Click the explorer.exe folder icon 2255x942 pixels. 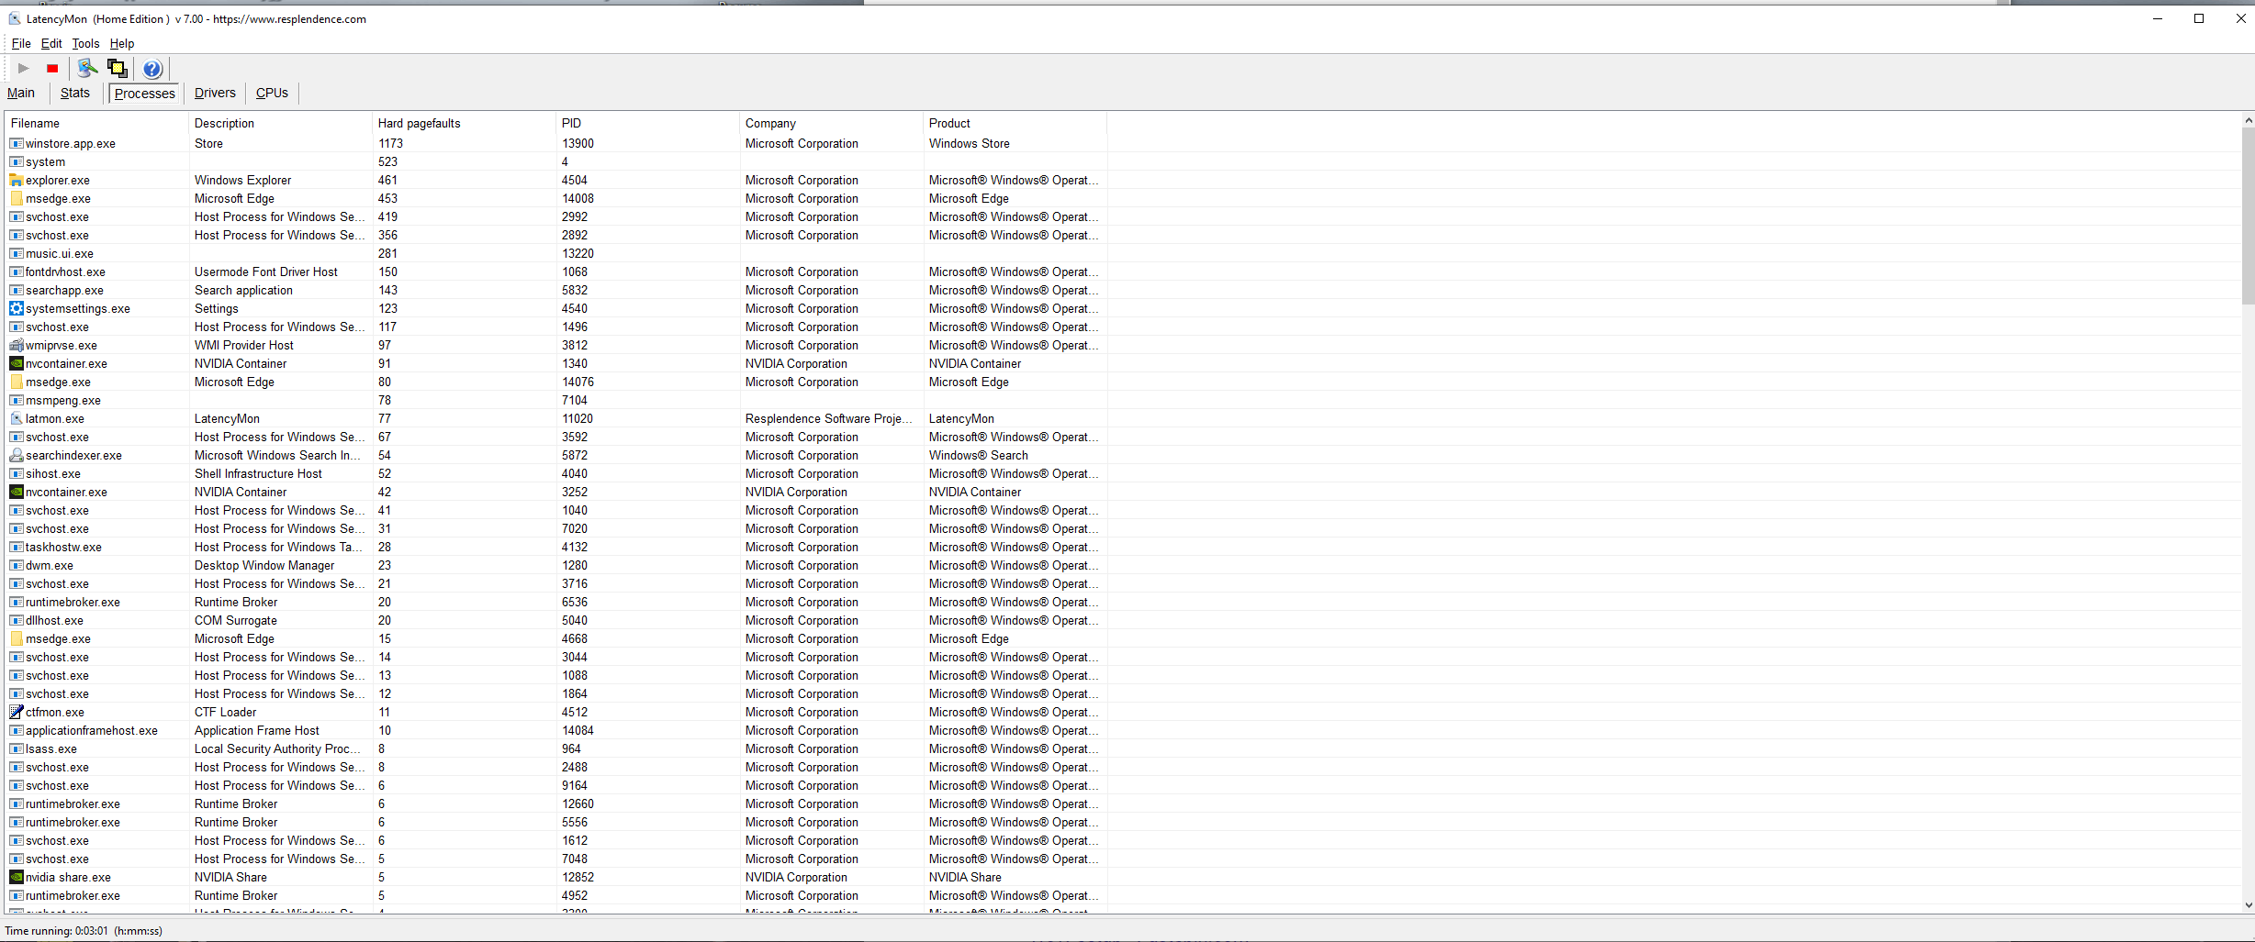[17, 180]
